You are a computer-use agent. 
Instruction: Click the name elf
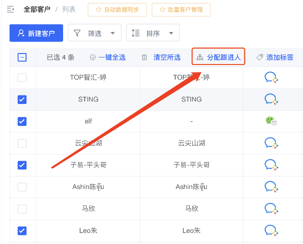pyautogui.click(x=88, y=121)
